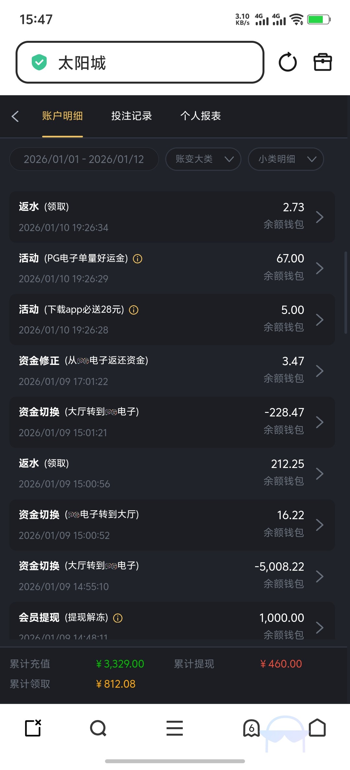The width and height of the screenshot is (350, 770).
Task: Expand the 2.73 返水 entry chevron
Action: (320, 217)
